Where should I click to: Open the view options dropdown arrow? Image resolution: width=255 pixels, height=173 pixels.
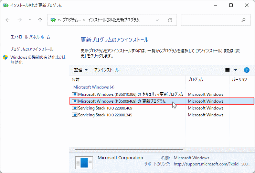[235, 70]
